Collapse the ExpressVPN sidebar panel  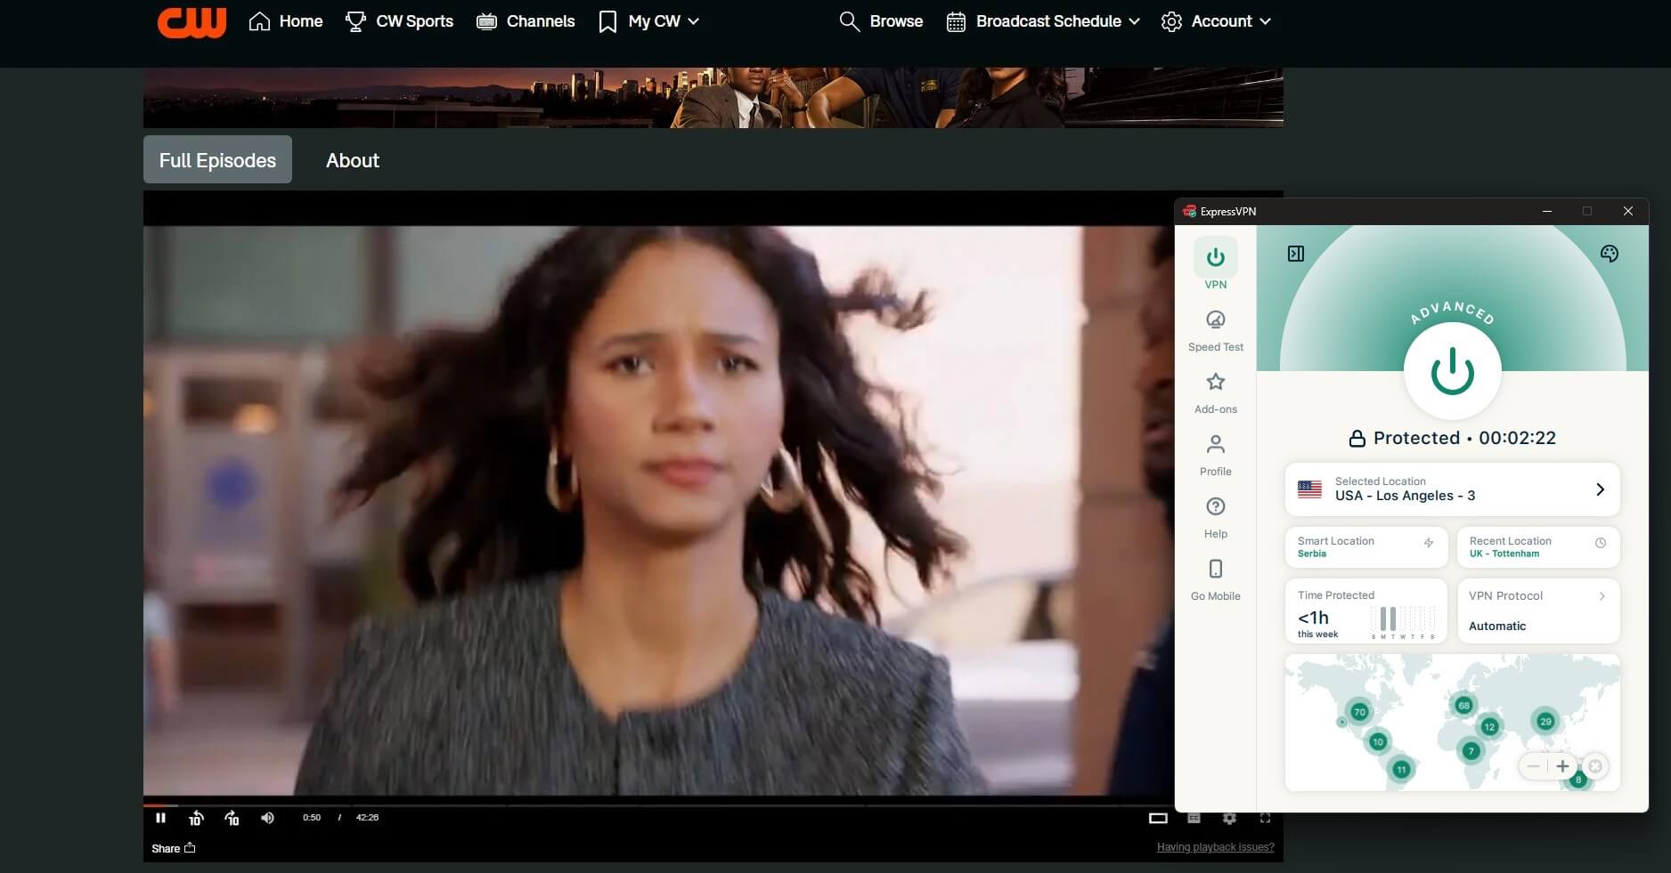(x=1296, y=254)
